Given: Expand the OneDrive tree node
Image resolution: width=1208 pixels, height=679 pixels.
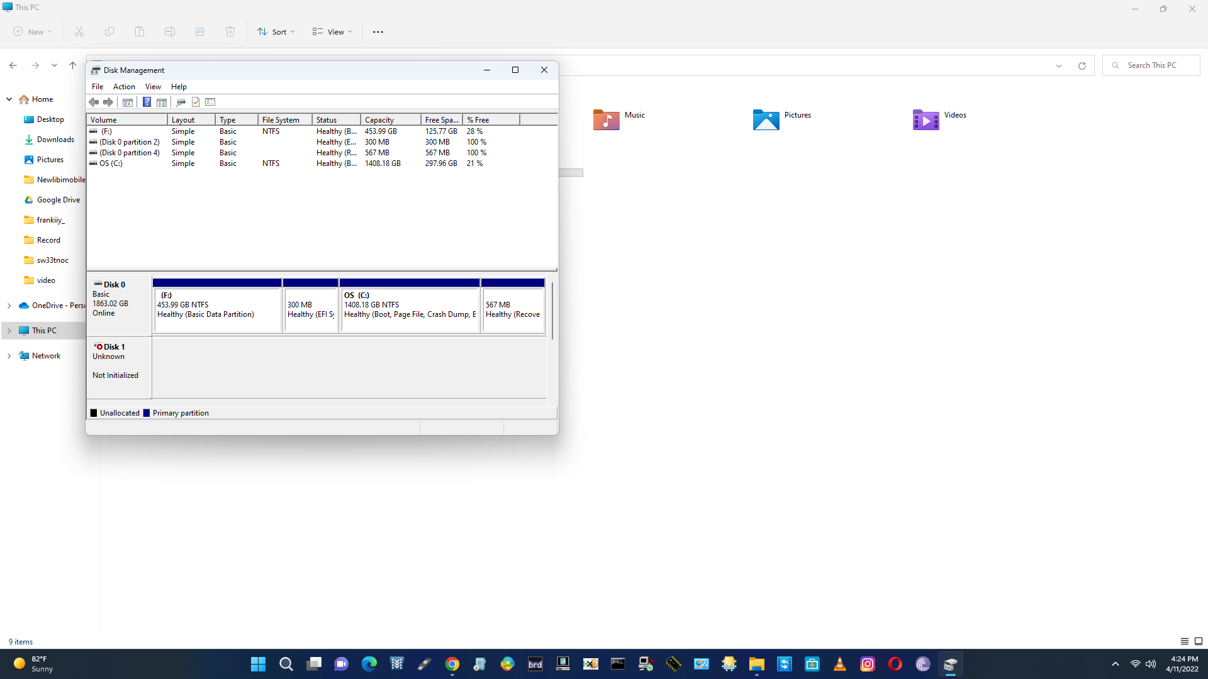Looking at the screenshot, I should coord(9,306).
